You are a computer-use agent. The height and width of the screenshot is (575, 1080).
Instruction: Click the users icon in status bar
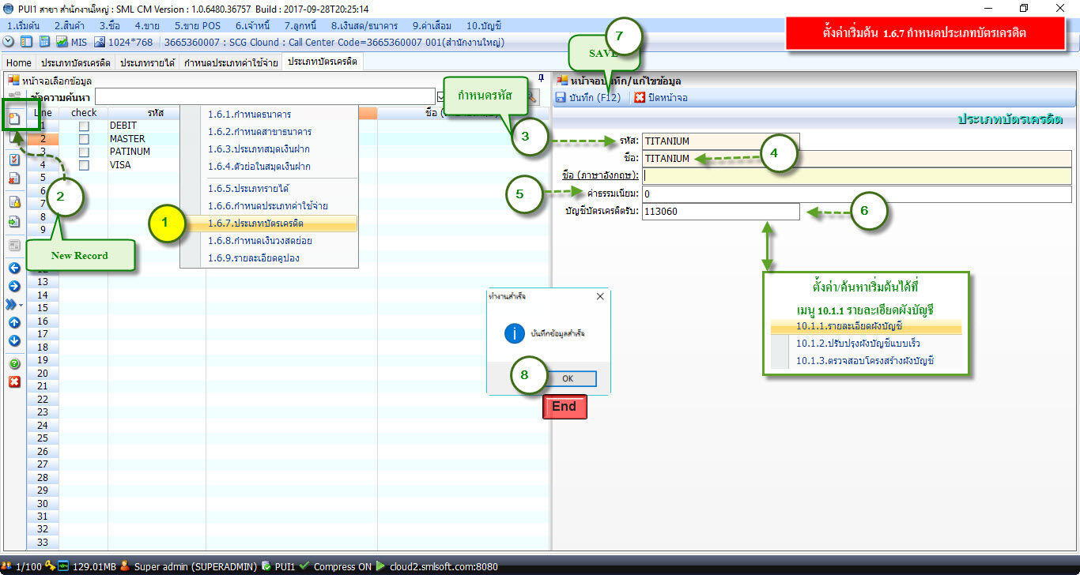coord(7,566)
